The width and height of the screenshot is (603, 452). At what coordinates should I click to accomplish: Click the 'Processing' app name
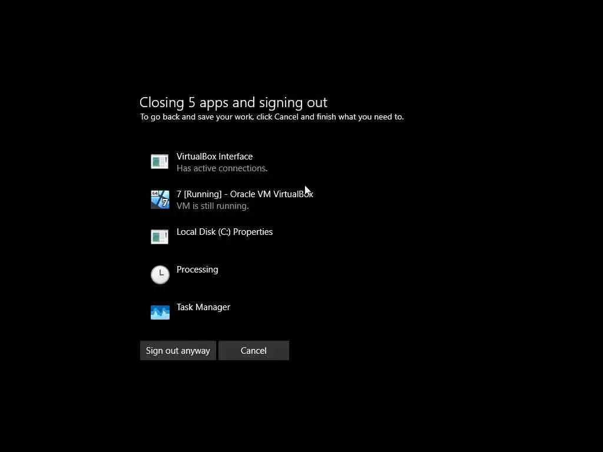pos(197,270)
